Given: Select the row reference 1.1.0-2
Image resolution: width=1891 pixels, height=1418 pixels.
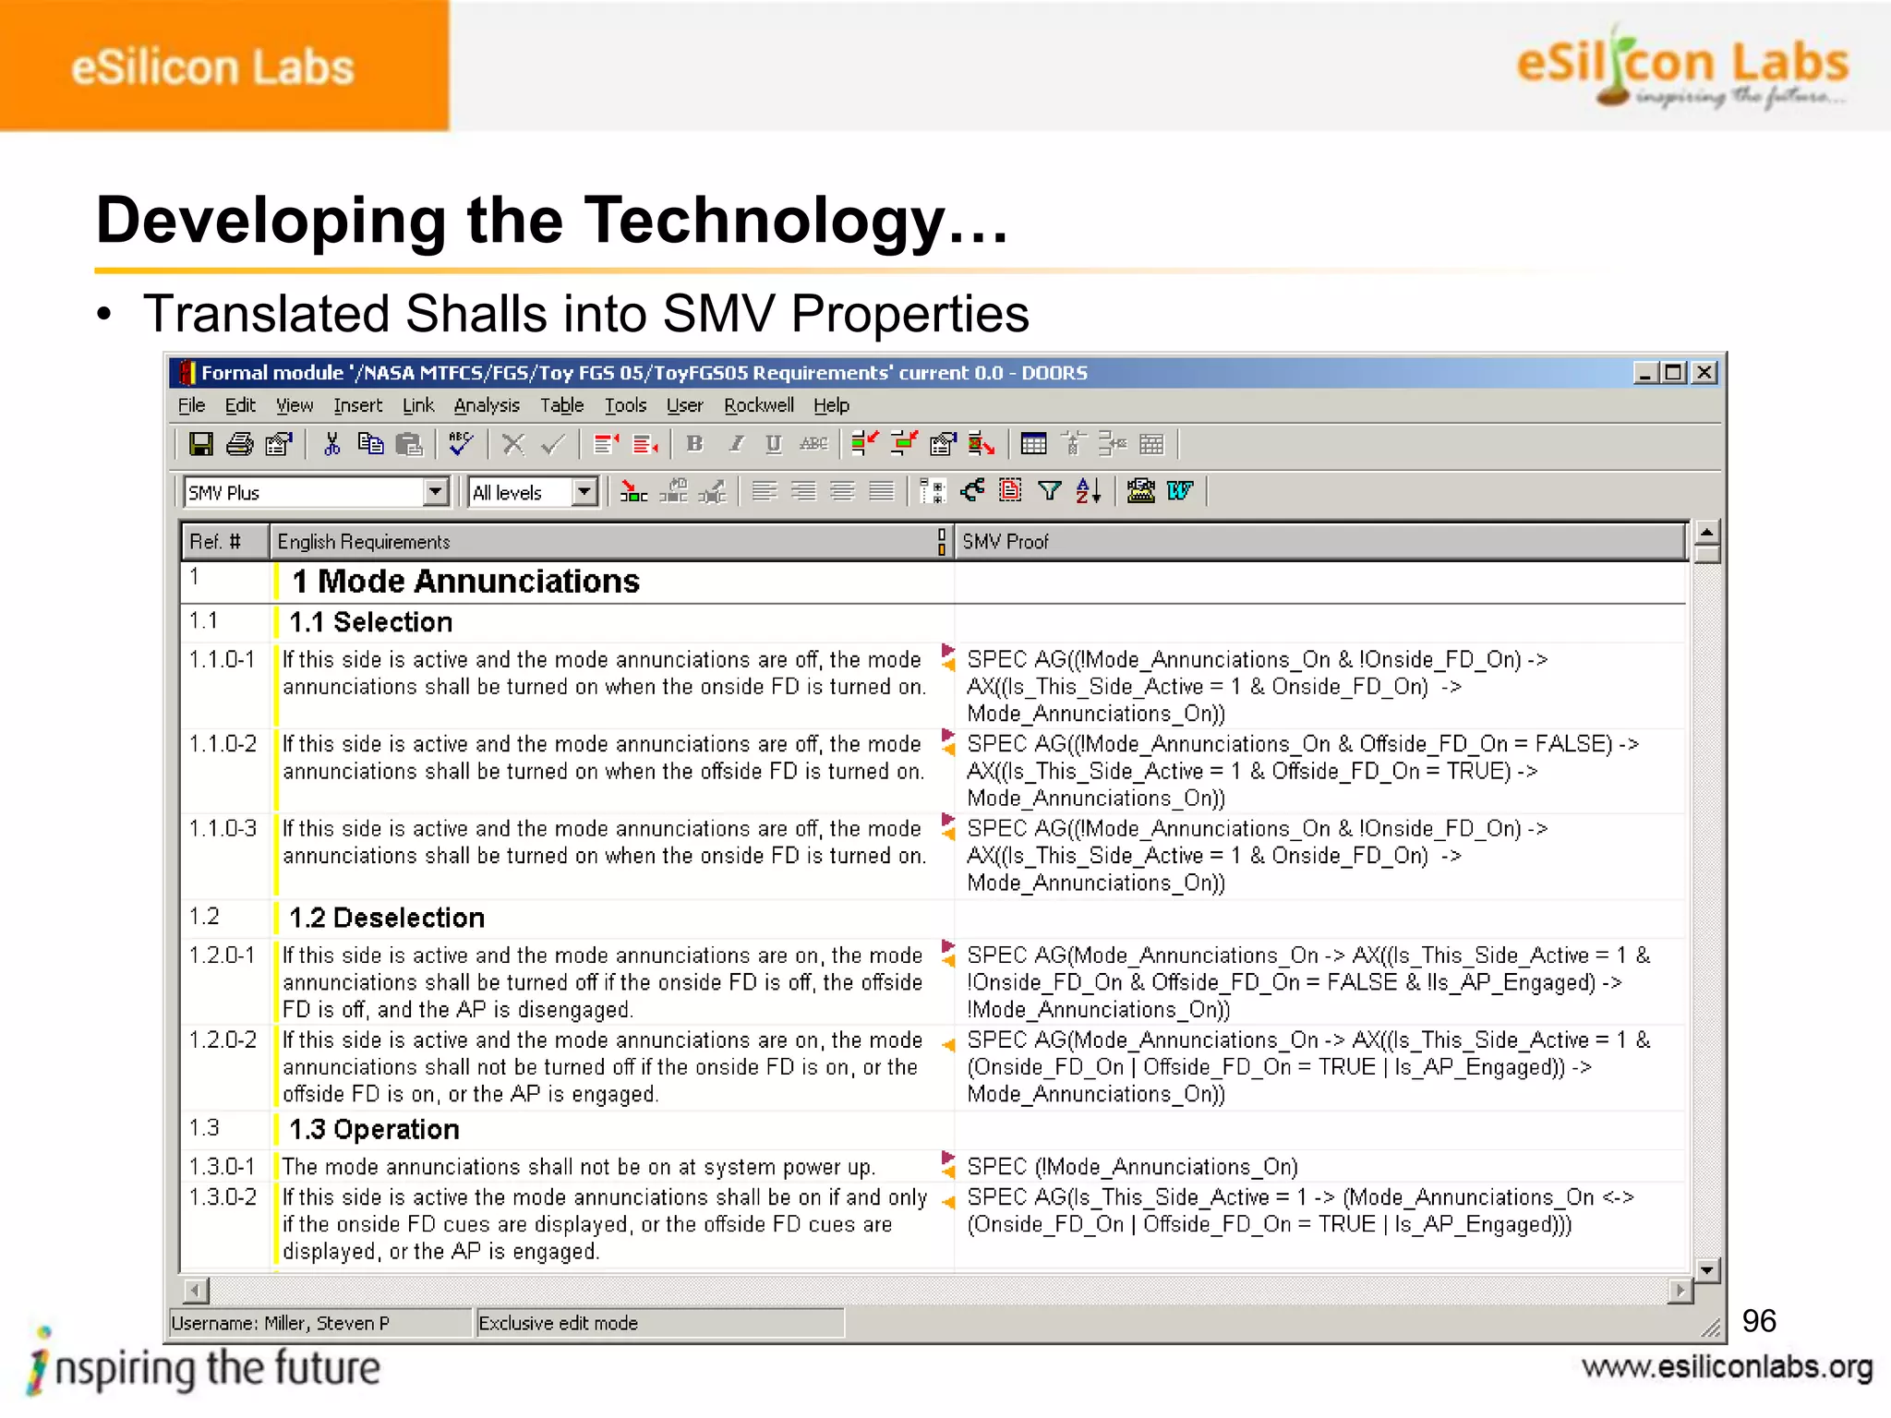Looking at the screenshot, I should pos(223,744).
